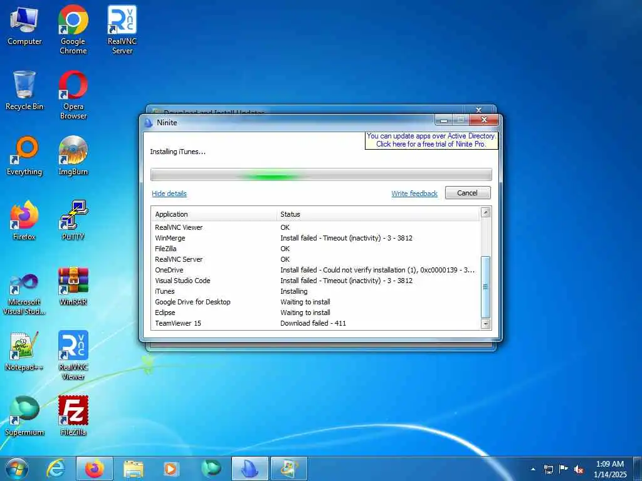
Task: Click the Download failed - 411 status
Action: click(x=313, y=323)
